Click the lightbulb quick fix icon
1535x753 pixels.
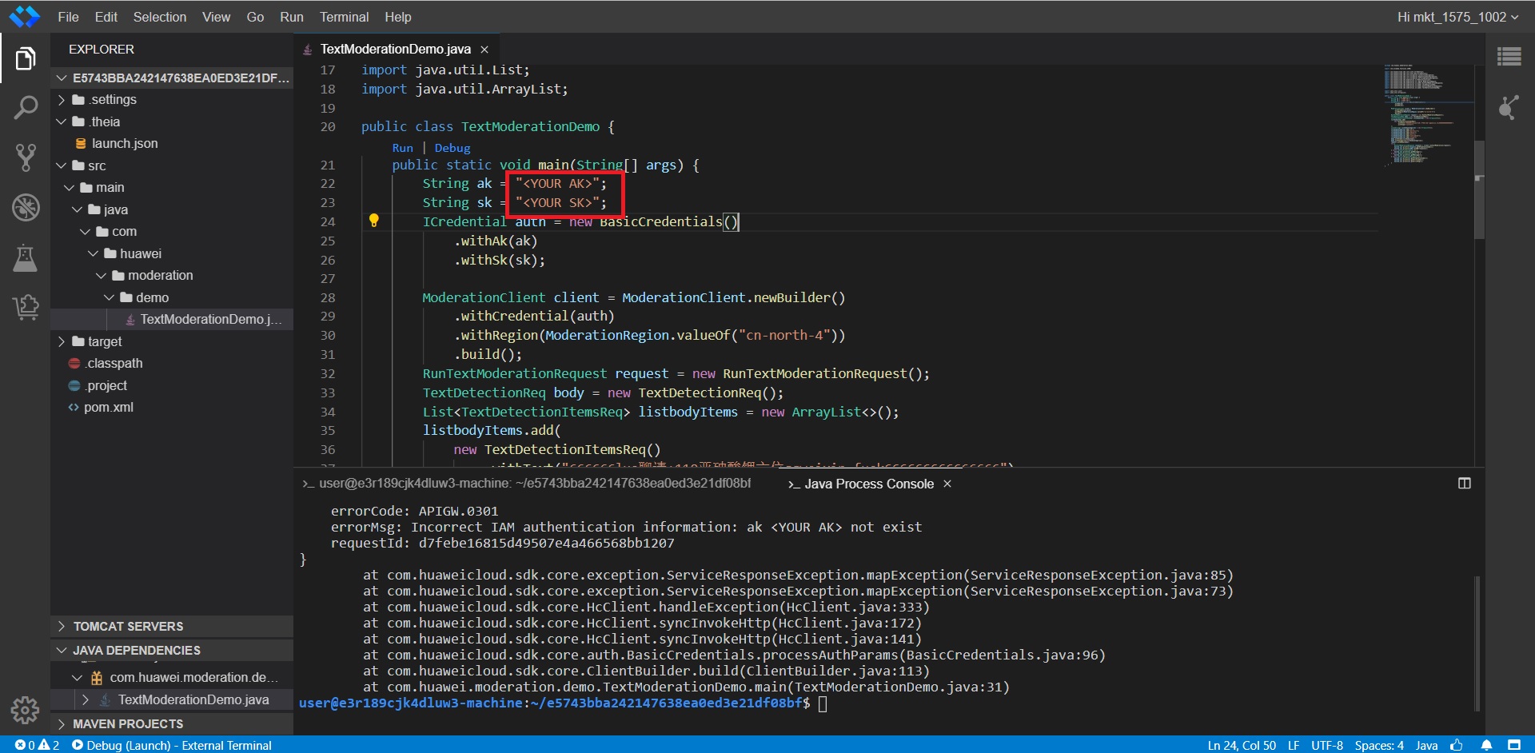373,221
